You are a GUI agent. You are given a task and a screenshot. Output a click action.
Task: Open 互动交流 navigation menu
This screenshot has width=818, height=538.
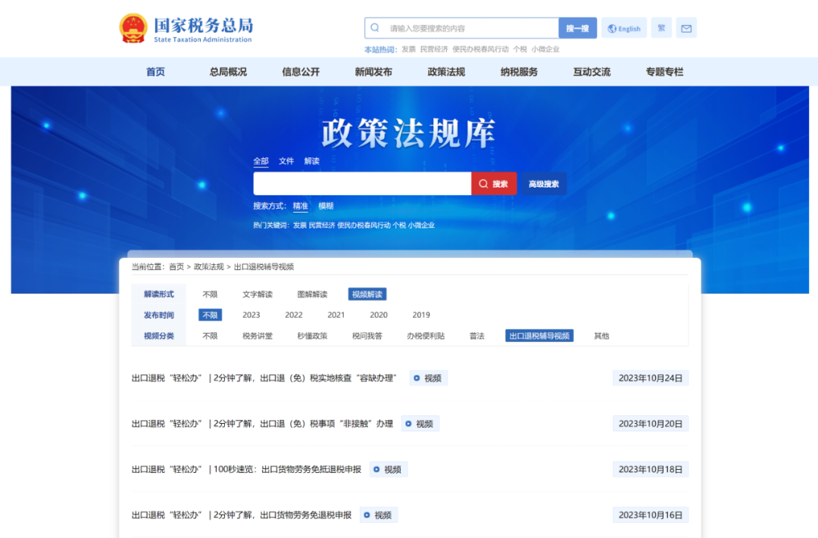[592, 72]
